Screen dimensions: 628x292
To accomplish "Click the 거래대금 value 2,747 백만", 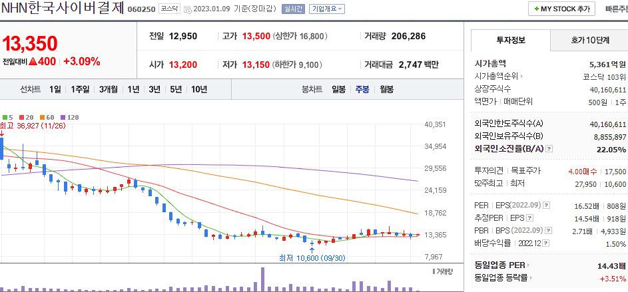I will click(x=419, y=65).
